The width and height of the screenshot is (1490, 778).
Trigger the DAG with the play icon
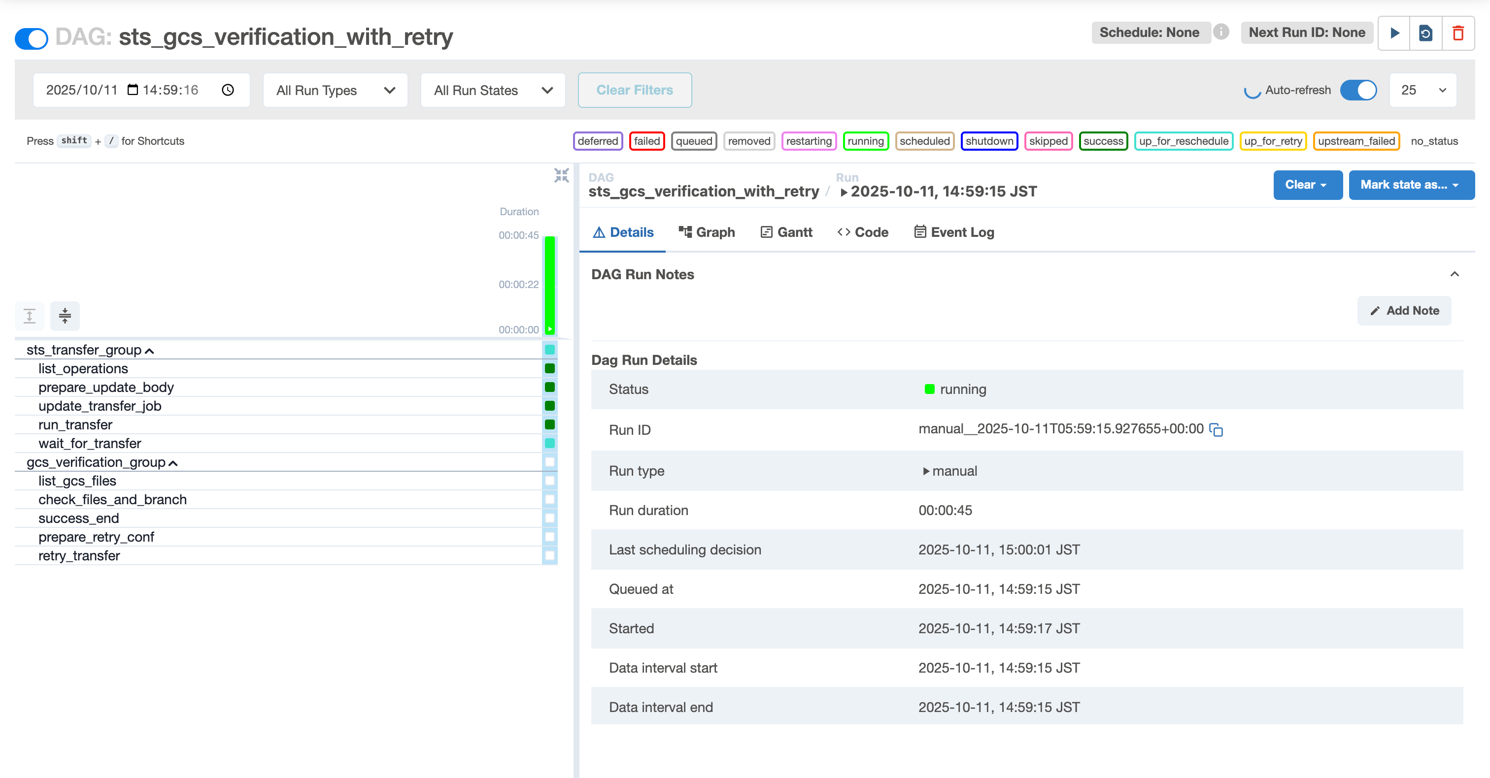click(1394, 33)
